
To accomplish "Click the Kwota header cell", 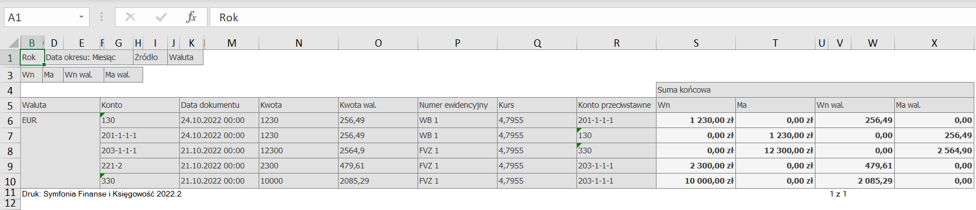I will (x=299, y=105).
